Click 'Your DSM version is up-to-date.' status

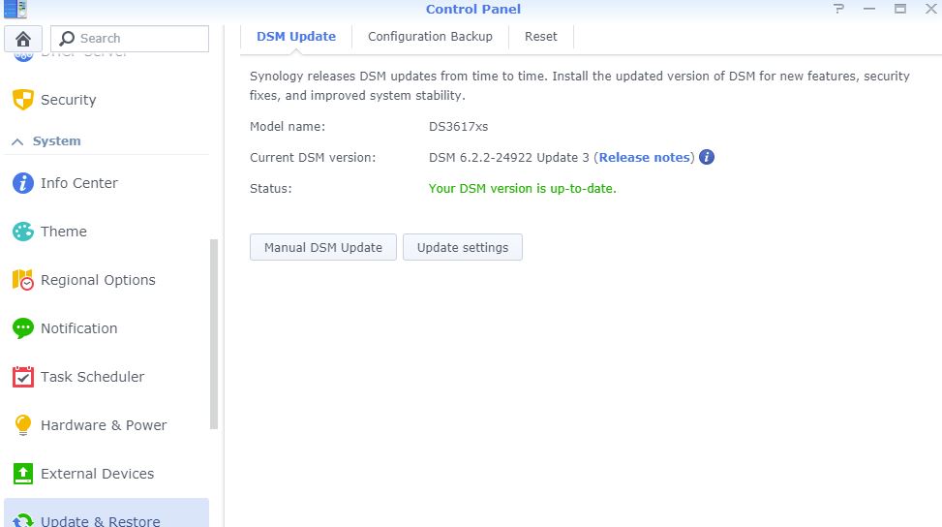point(523,189)
